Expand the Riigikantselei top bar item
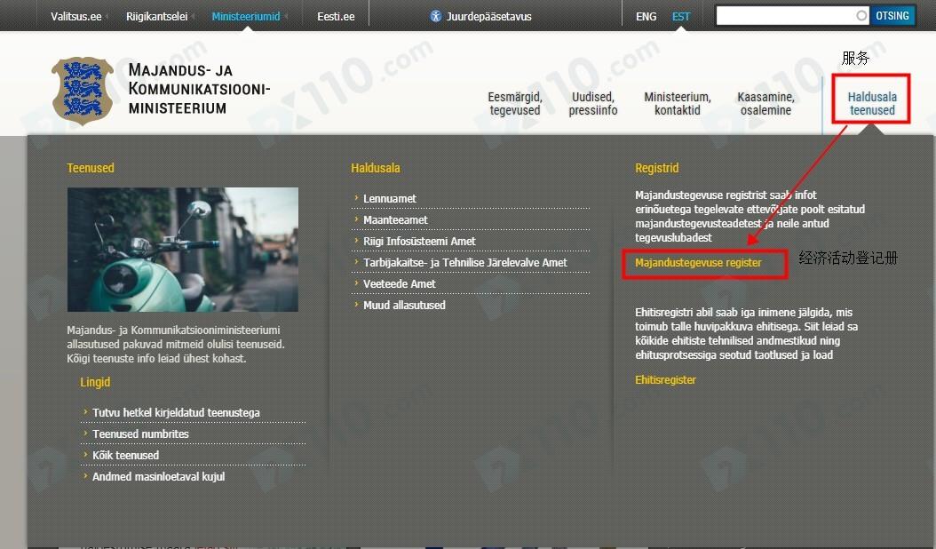This screenshot has height=549, width=936. pos(157,16)
